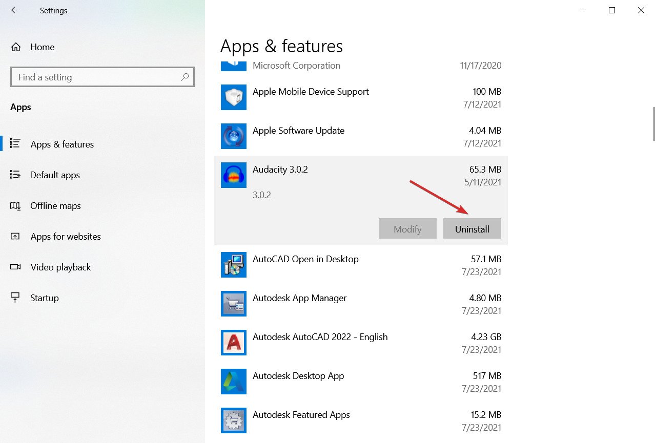Viewport: 656px width, 443px height.
Task: Open Default apps section
Action: point(55,175)
